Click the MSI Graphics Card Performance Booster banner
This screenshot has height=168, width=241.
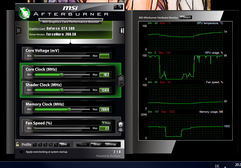click(x=71, y=22)
